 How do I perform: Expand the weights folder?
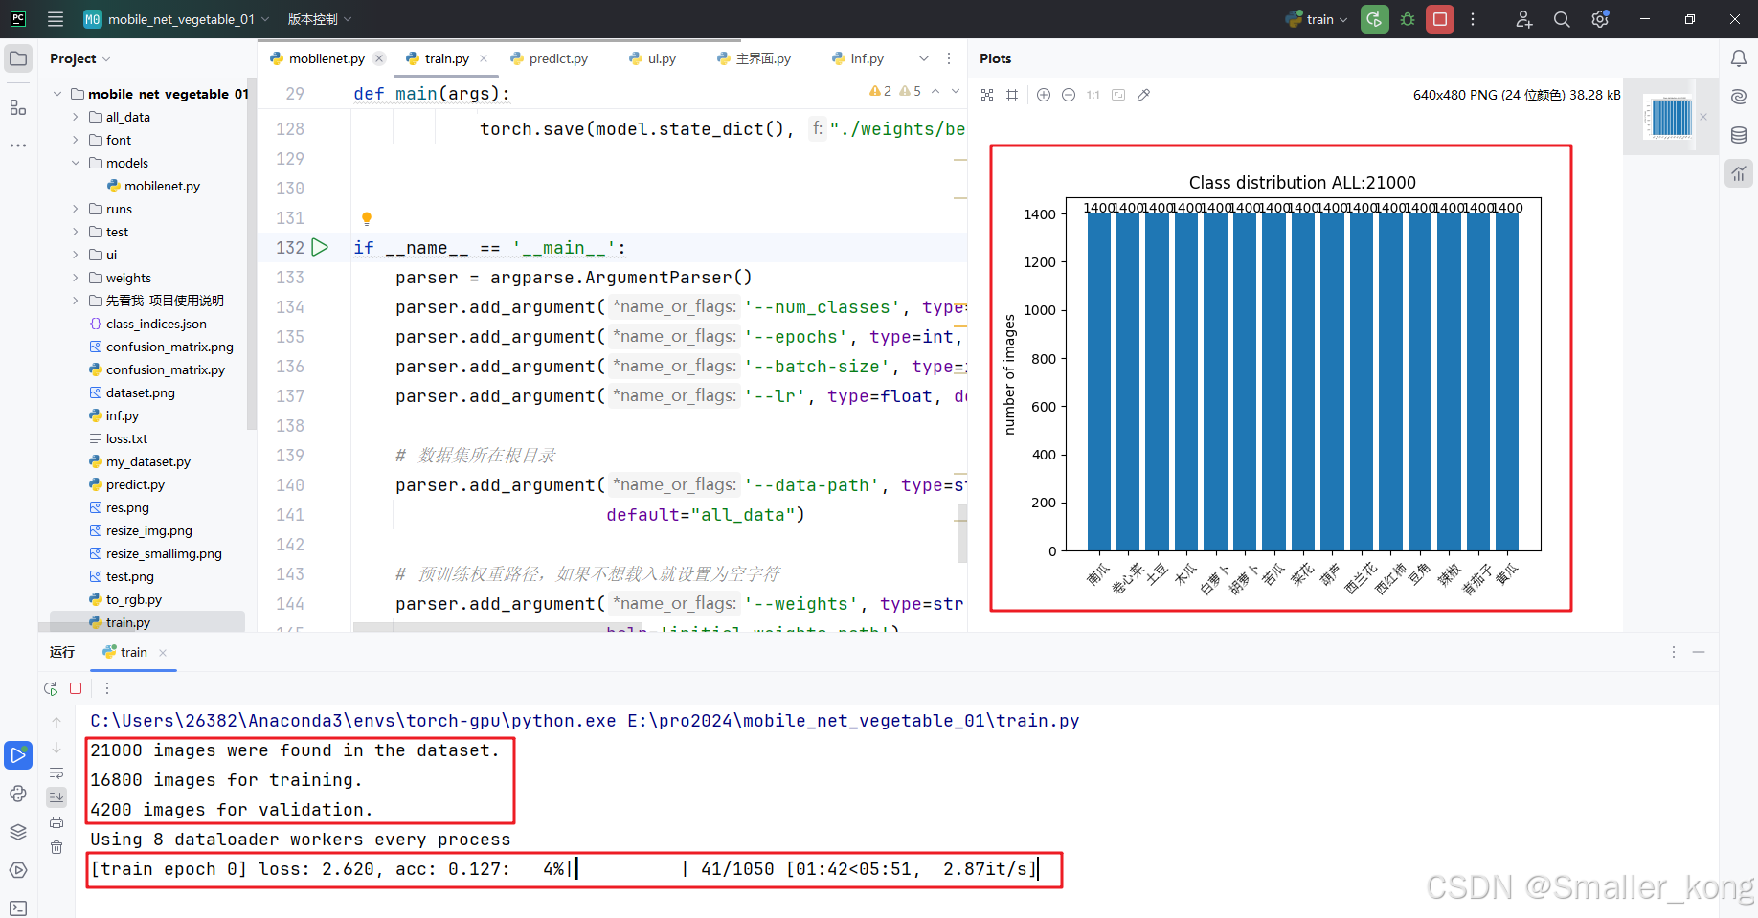[76, 278]
